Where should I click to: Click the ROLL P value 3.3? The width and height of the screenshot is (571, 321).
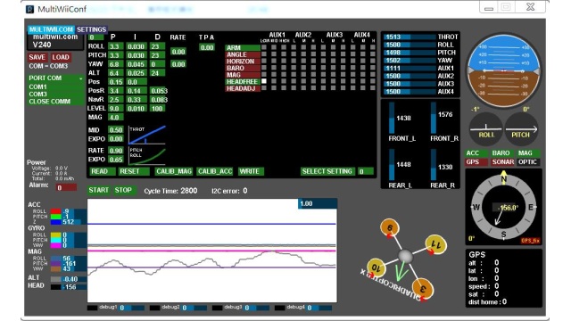tap(116, 46)
